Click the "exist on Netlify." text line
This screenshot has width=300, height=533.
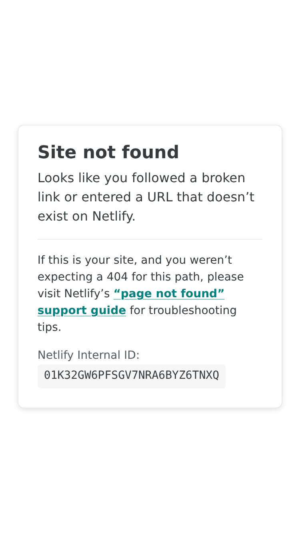click(86, 216)
